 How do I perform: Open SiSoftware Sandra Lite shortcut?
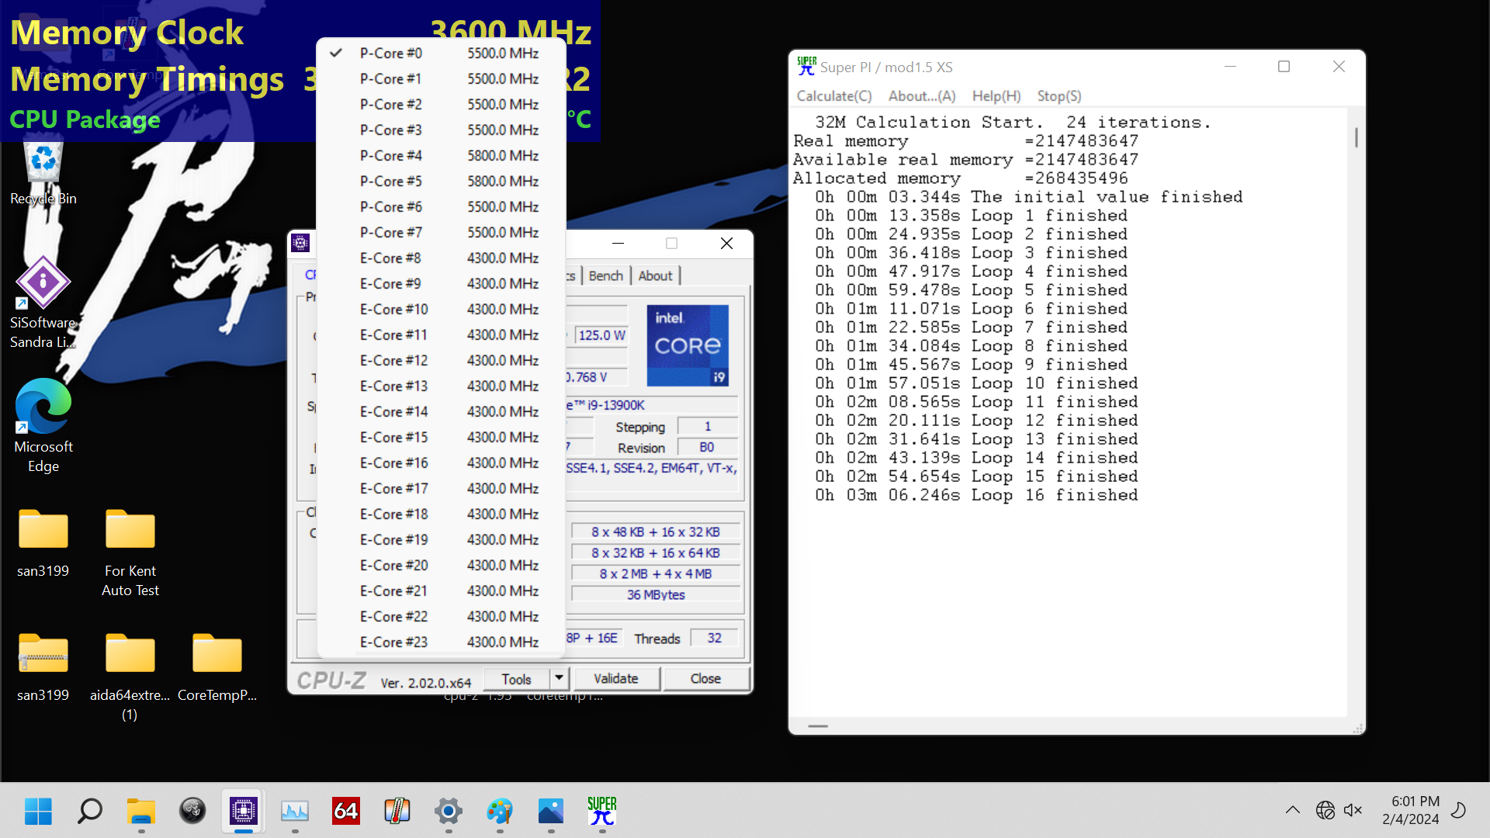pos(43,303)
